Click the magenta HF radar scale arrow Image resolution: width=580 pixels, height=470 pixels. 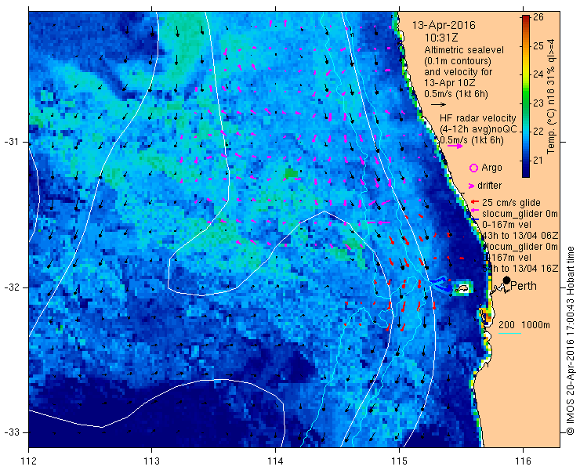[x=455, y=146]
